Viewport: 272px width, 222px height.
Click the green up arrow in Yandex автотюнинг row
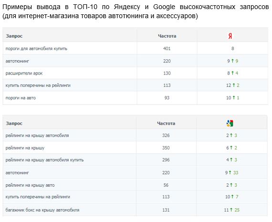click(232, 61)
